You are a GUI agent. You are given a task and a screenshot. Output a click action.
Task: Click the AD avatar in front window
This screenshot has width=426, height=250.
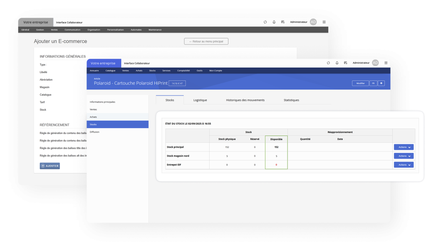(x=375, y=63)
